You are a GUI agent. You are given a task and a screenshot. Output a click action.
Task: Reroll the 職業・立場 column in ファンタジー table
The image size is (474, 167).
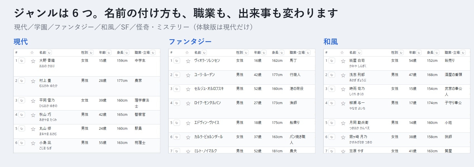pos(308,53)
